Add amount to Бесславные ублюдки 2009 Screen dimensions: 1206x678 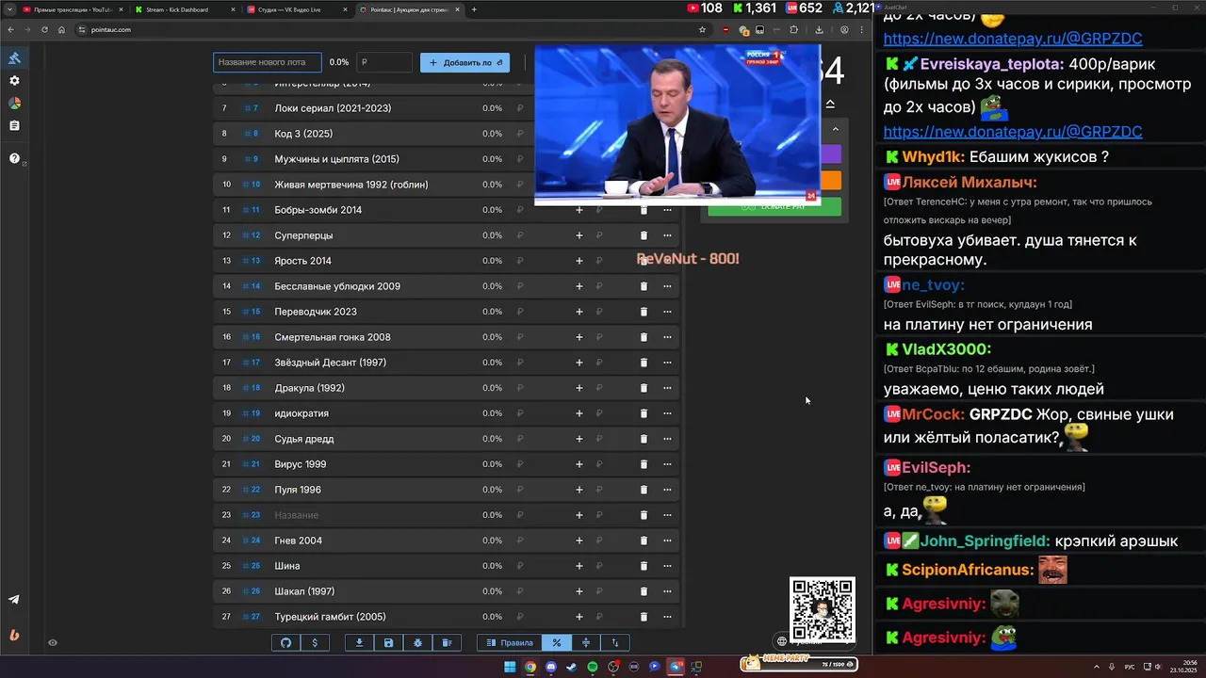coord(579,286)
